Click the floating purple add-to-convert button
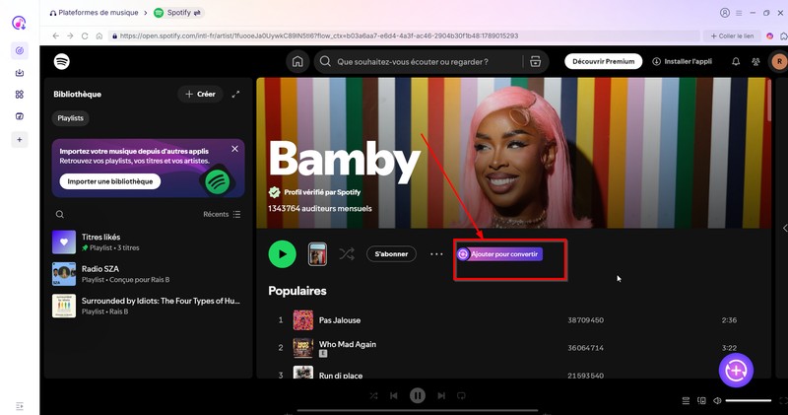Screen dimensions: 788x415 pos(736,371)
